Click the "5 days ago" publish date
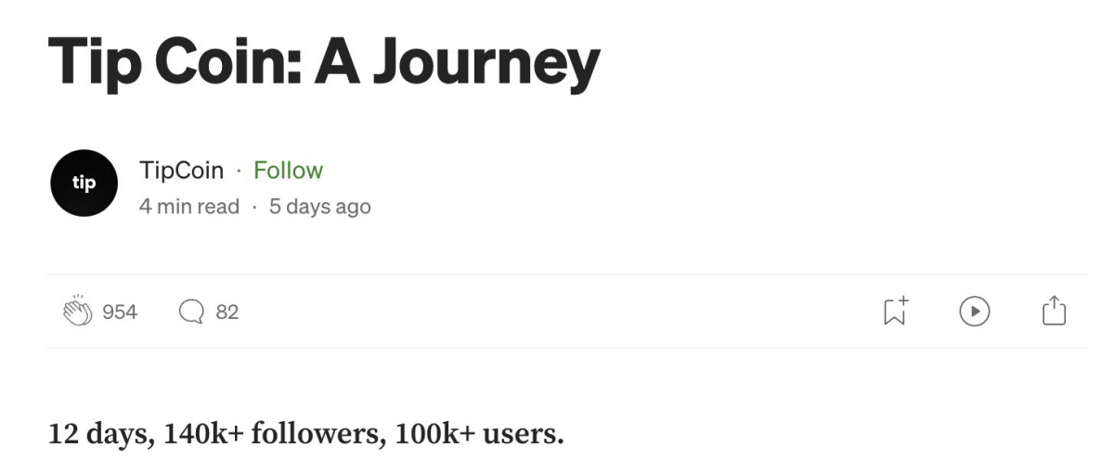 (319, 207)
